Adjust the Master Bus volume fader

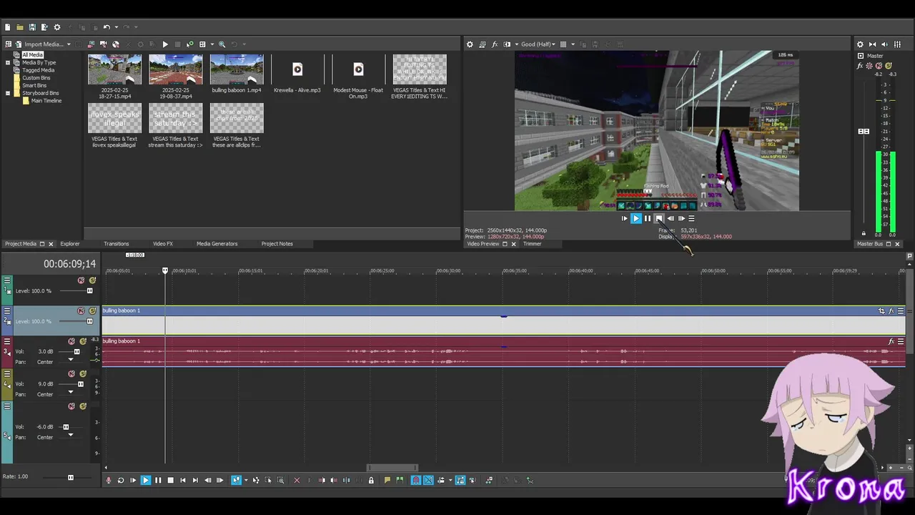click(864, 132)
